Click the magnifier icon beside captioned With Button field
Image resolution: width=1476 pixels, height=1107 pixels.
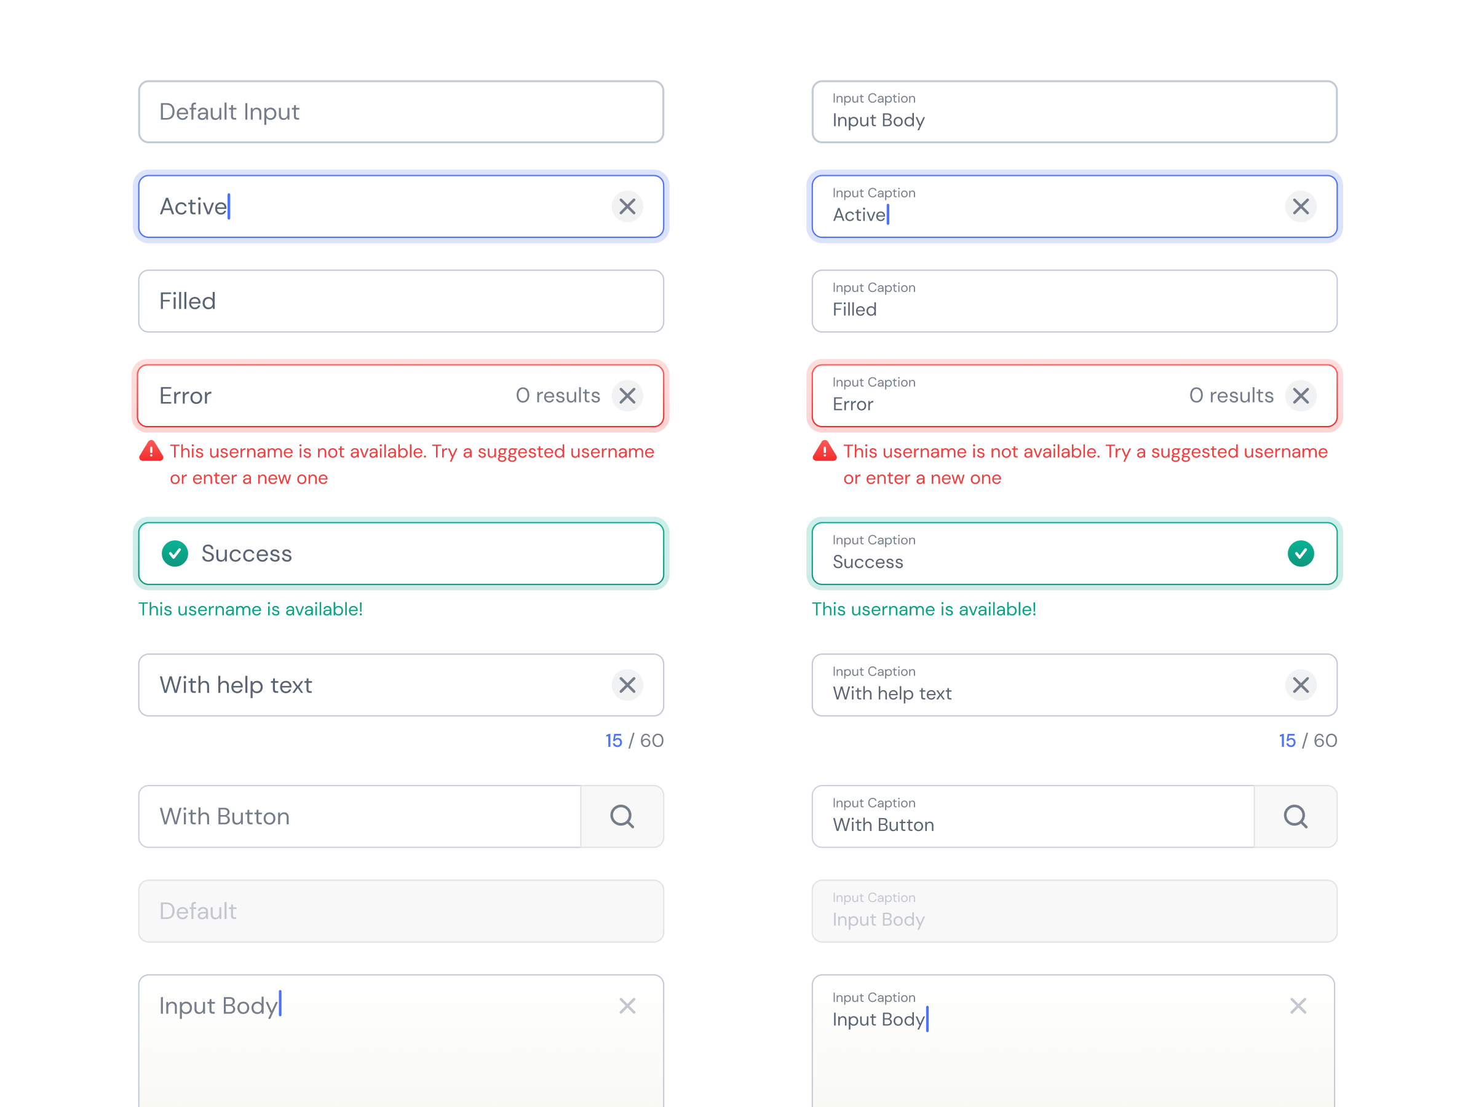tap(1296, 816)
